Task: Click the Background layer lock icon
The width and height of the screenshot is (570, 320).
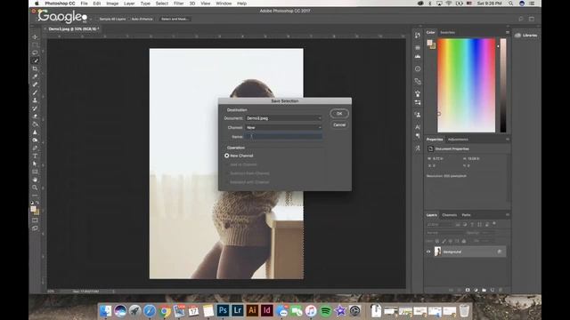Action: pos(500,252)
